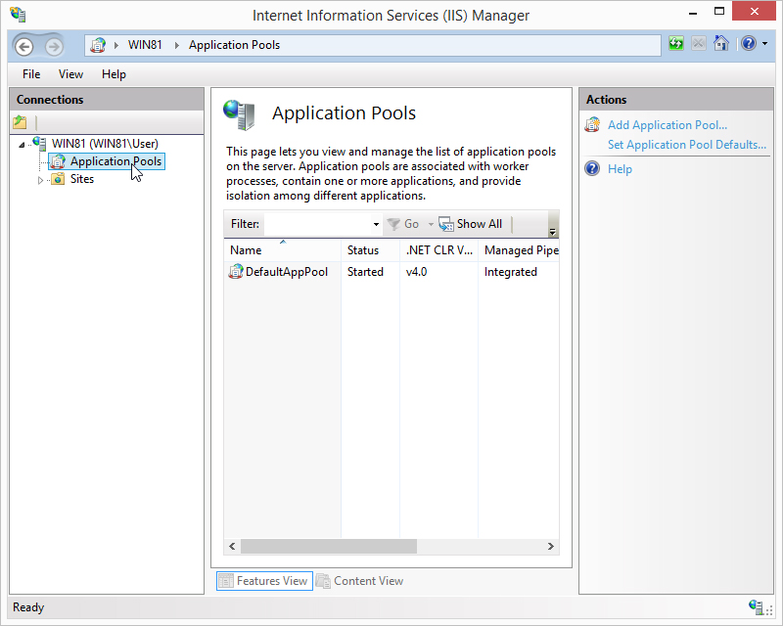The width and height of the screenshot is (783, 626).
Task: Go back with the navigation arrow
Action: [x=23, y=46]
